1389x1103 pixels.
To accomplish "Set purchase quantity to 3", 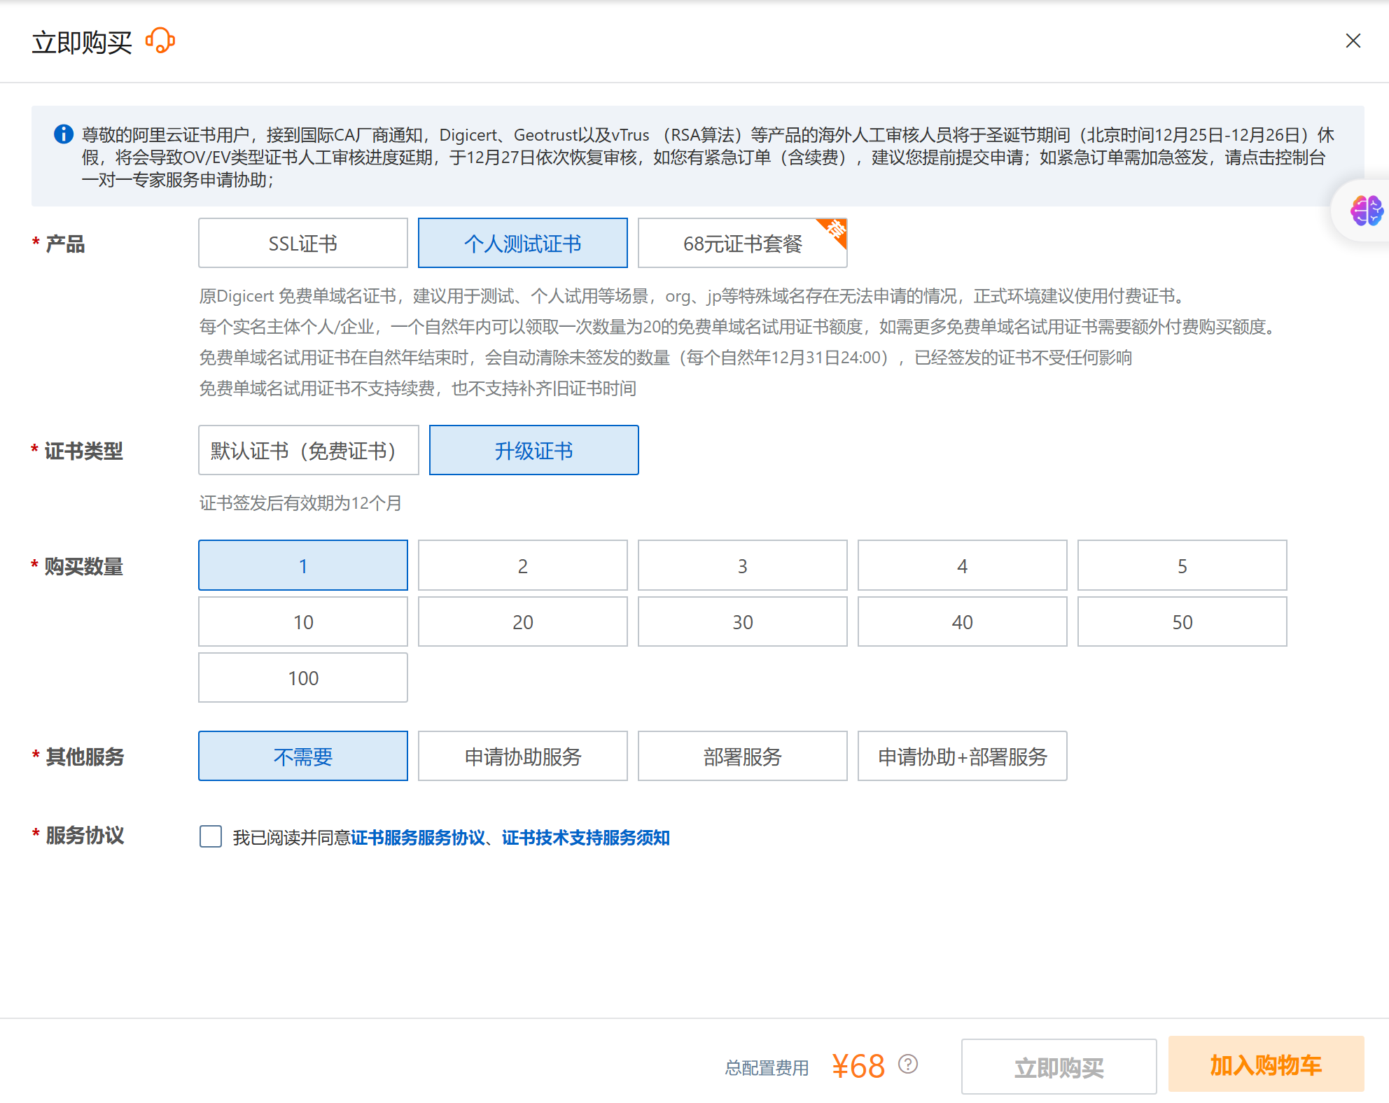I will click(x=743, y=565).
